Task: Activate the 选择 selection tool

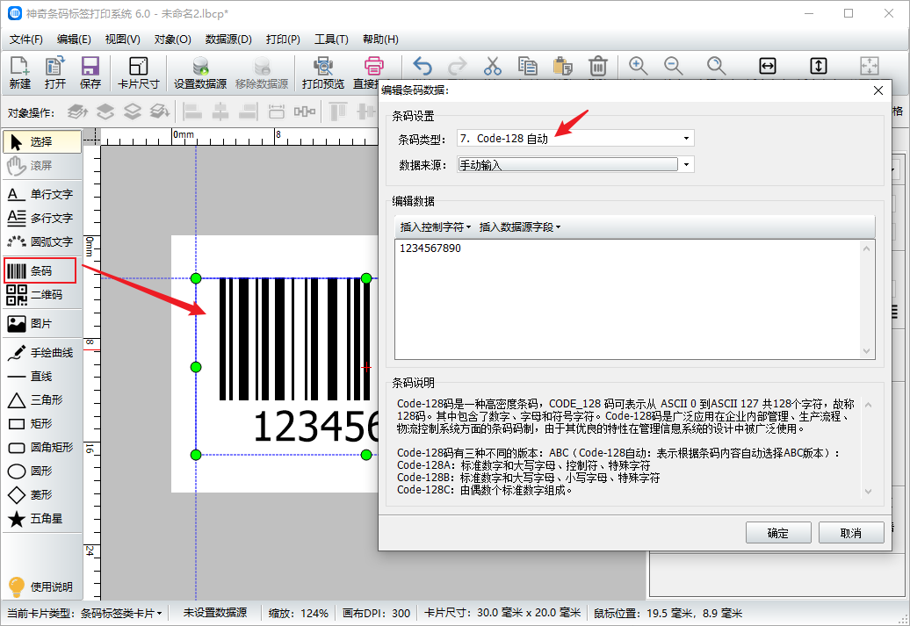Action: click(42, 141)
